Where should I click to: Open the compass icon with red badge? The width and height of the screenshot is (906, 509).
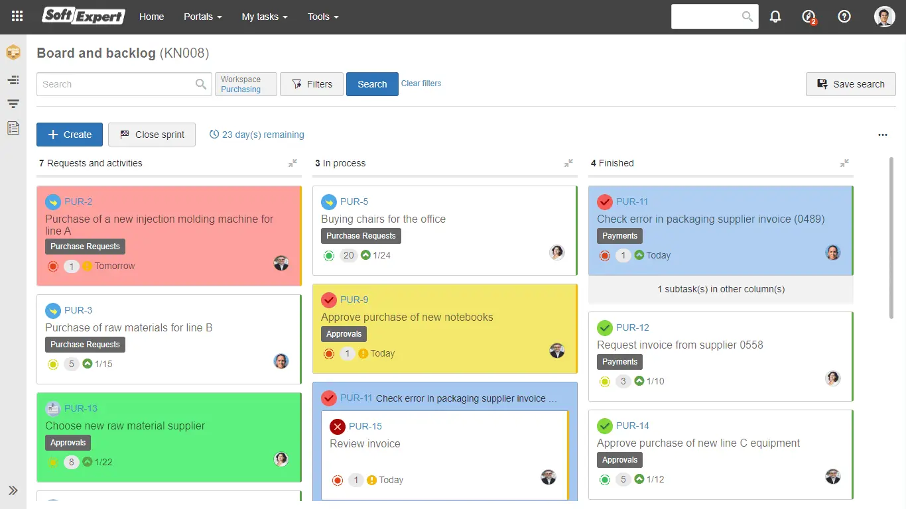point(809,17)
